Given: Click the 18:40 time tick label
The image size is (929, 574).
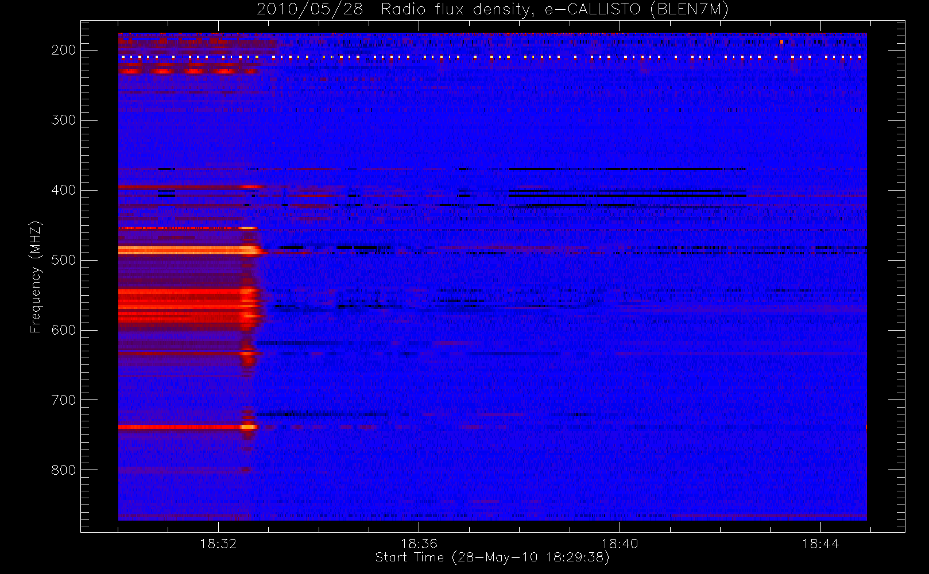Looking at the screenshot, I should [620, 544].
